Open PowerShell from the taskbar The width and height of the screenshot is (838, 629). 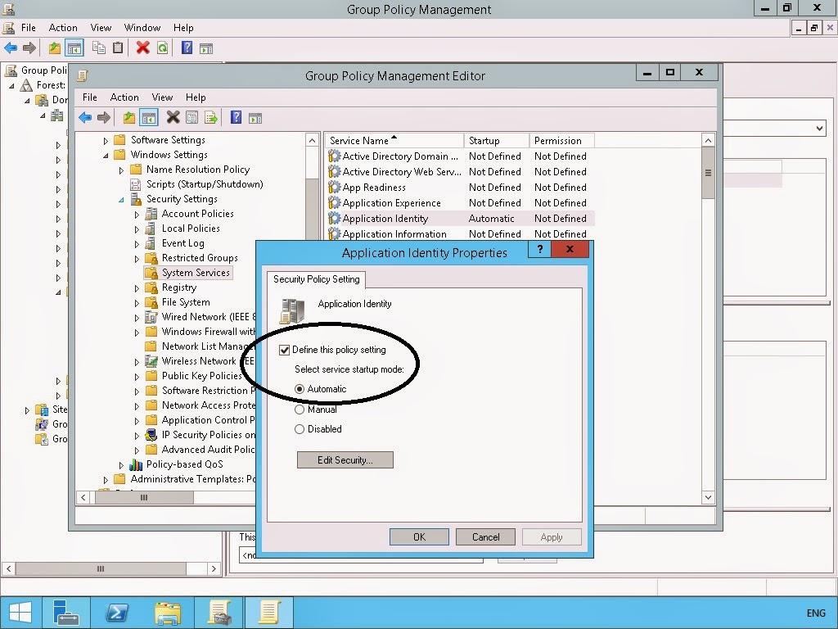click(x=116, y=613)
